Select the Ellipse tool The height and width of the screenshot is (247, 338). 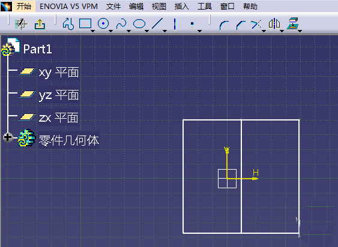pos(139,24)
